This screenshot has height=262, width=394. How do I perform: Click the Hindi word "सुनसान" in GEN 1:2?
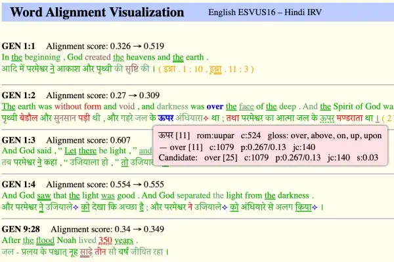click(x=65, y=118)
